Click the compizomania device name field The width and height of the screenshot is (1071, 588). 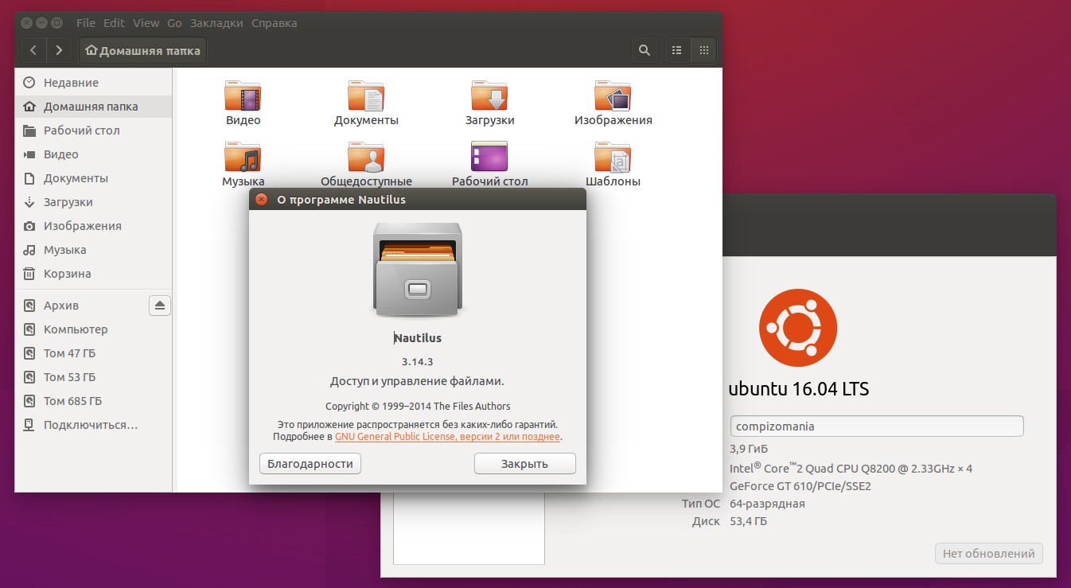click(877, 426)
